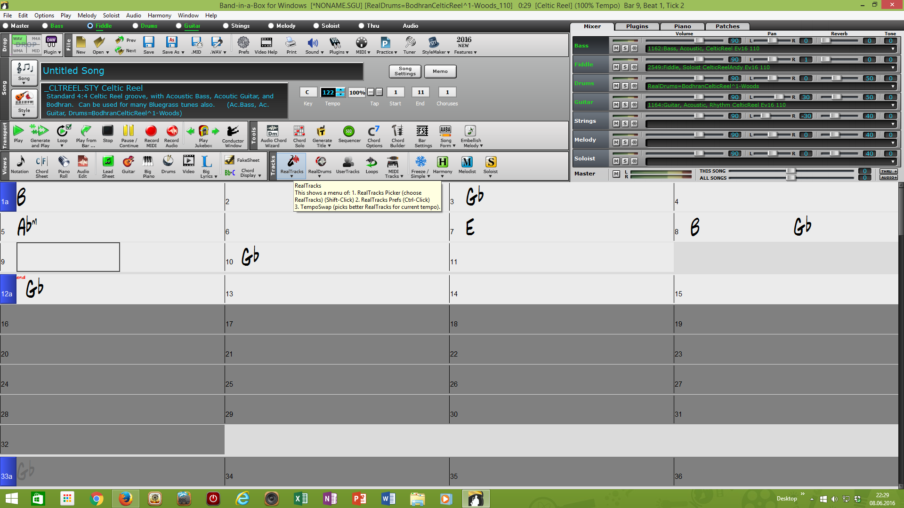Click the Pause / Continue icon

point(129,135)
